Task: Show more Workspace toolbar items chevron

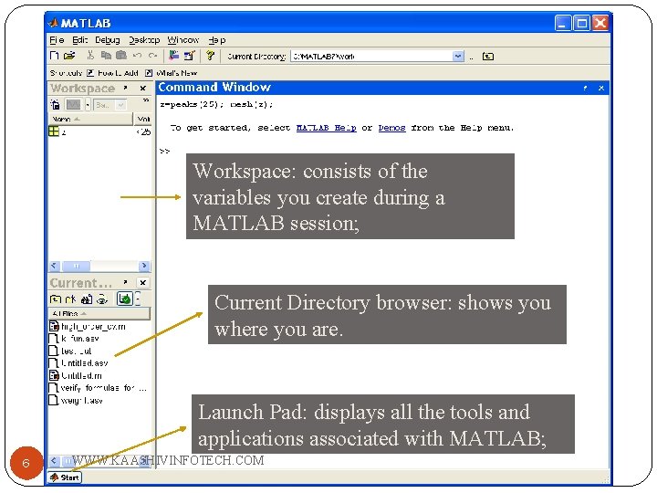Action: pyautogui.click(x=146, y=100)
